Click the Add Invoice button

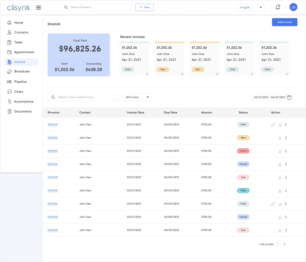[284, 22]
